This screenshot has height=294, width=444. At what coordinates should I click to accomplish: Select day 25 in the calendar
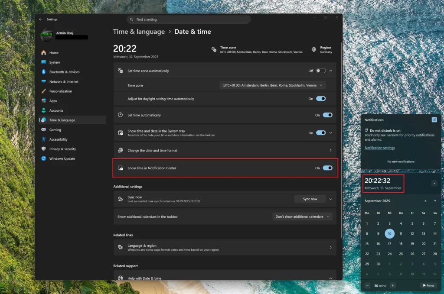coord(401,254)
